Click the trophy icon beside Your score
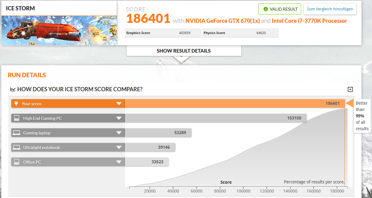This screenshot has width=372, height=198. pyautogui.click(x=16, y=104)
